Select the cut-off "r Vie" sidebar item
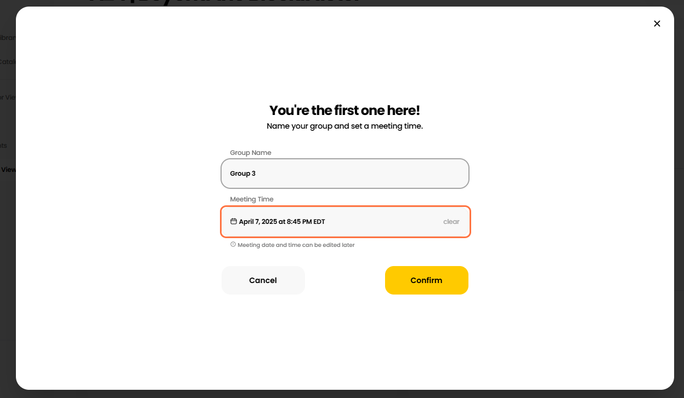The width and height of the screenshot is (684, 398). click(8, 97)
